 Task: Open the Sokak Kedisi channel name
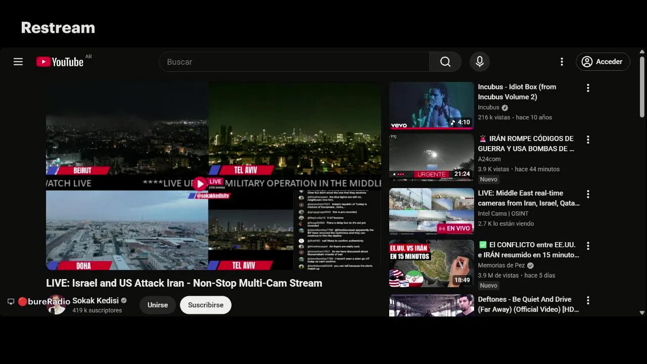click(96, 300)
